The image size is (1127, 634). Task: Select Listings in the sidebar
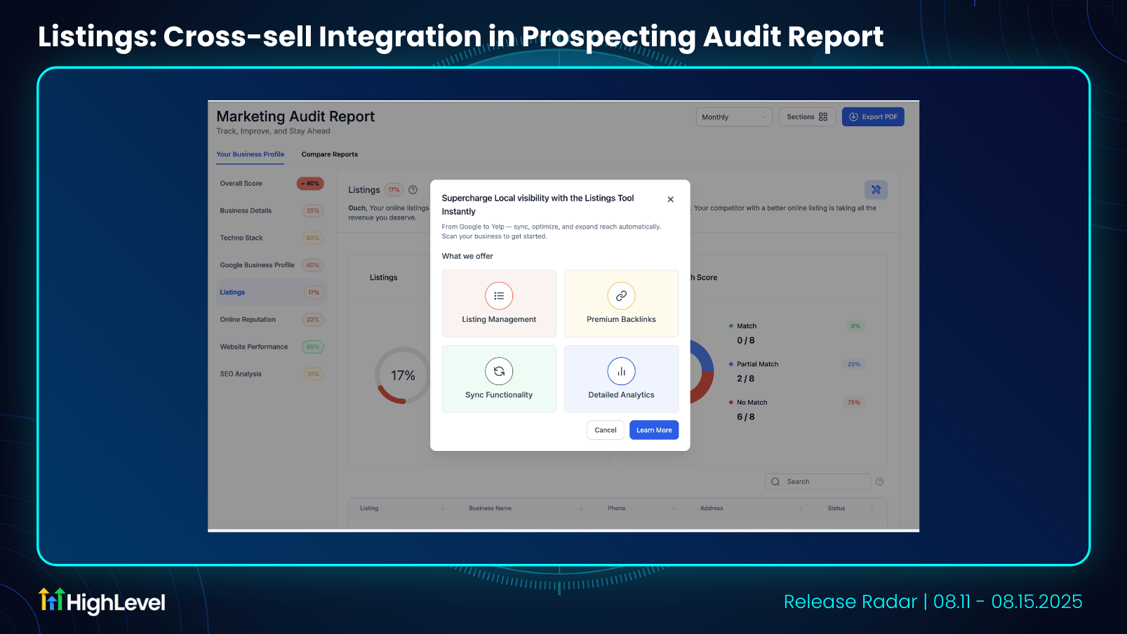[272, 292]
